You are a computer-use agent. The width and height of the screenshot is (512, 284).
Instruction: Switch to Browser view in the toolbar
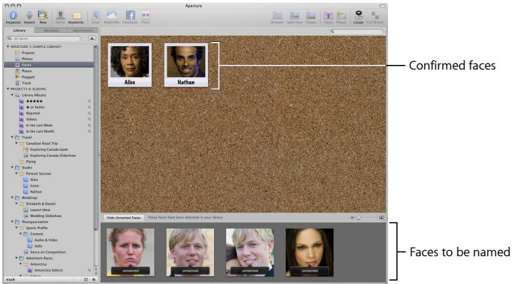(277, 18)
